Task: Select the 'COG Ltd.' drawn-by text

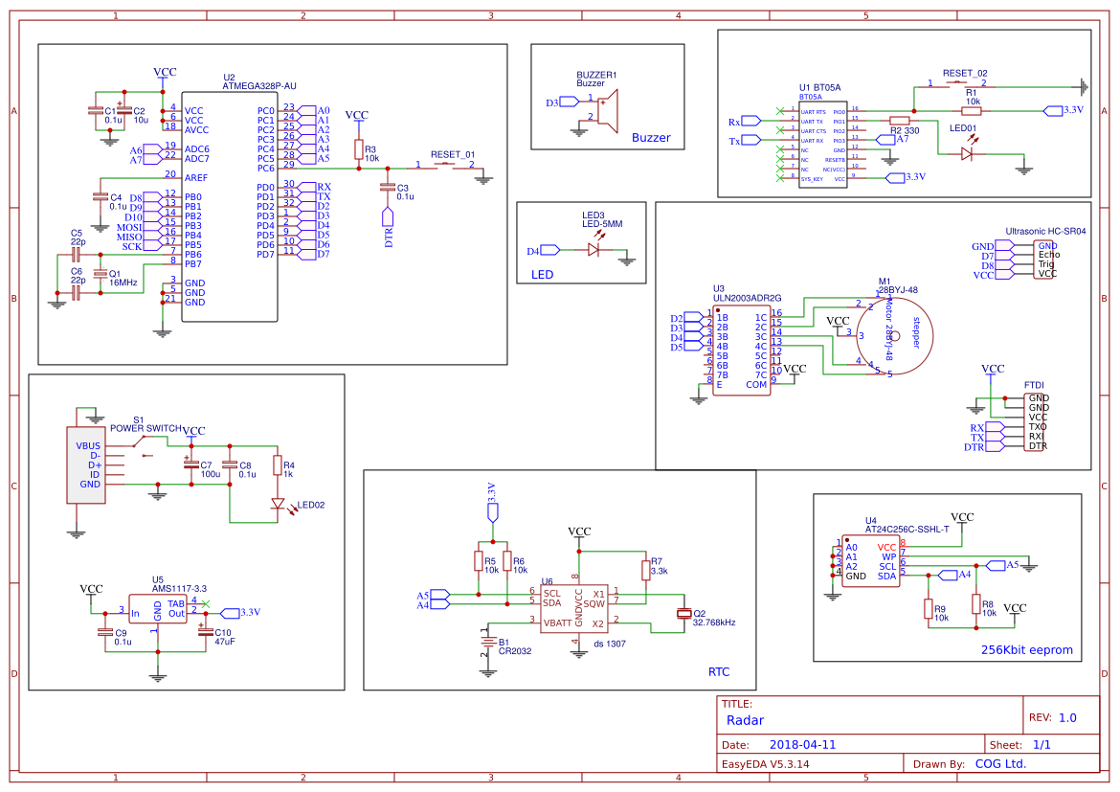Action: coord(1000,763)
